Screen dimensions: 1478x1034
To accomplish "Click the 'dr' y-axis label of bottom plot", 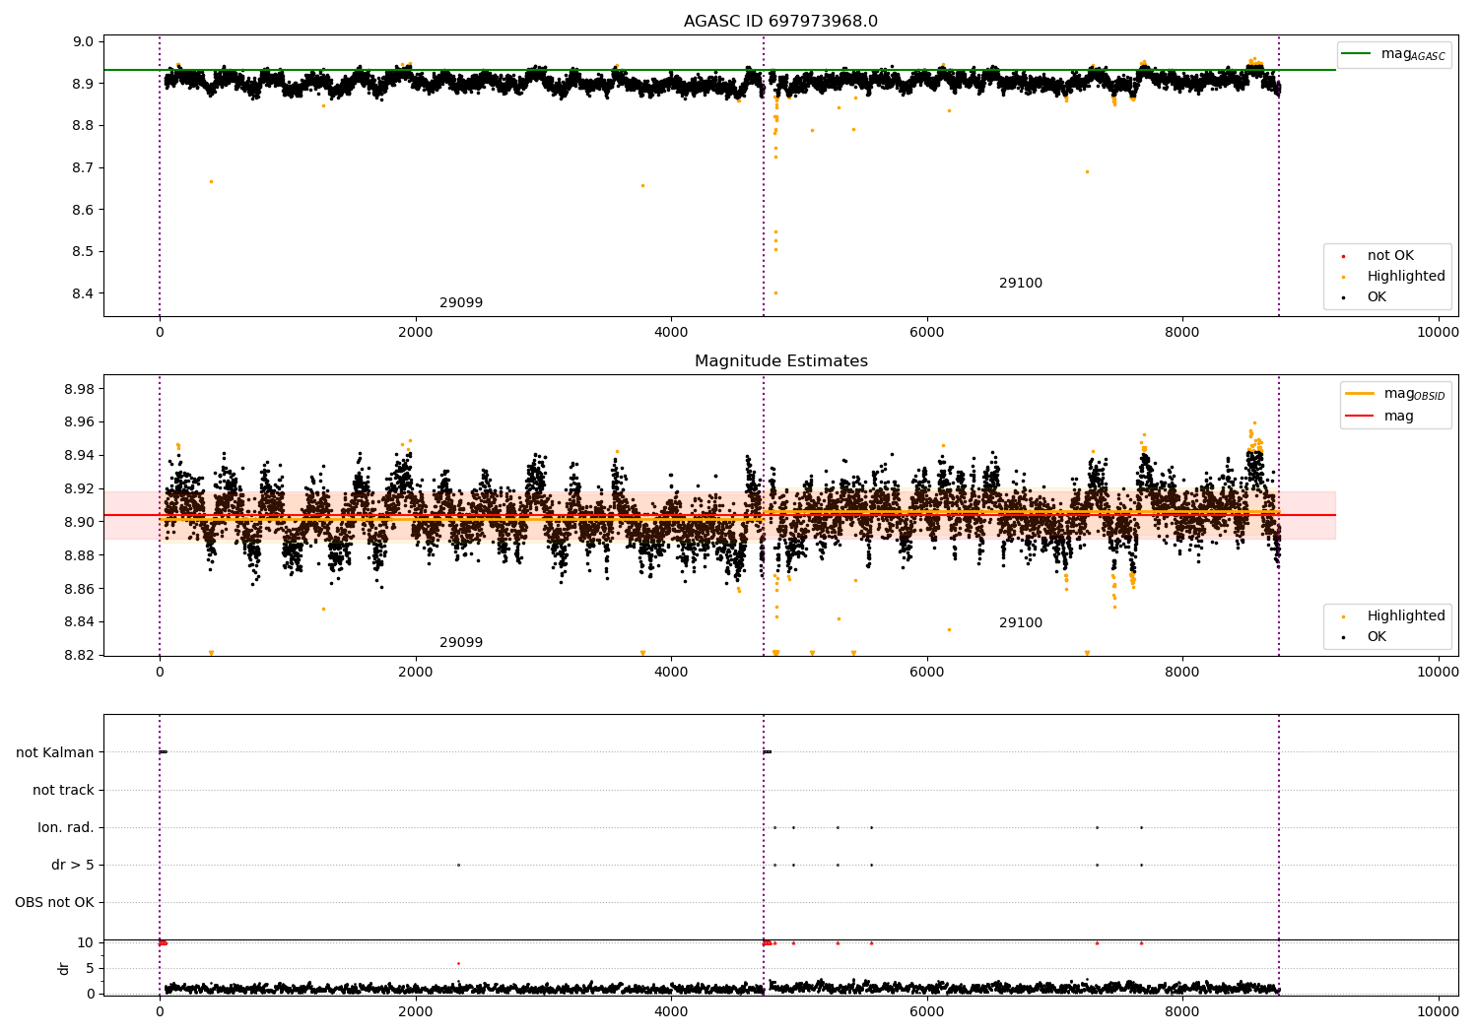I will pos(64,968).
